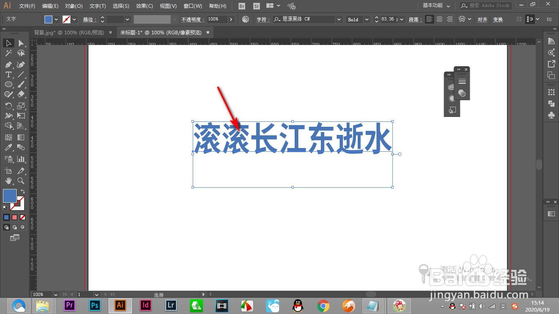Open the 对象(O) menu

74,6
